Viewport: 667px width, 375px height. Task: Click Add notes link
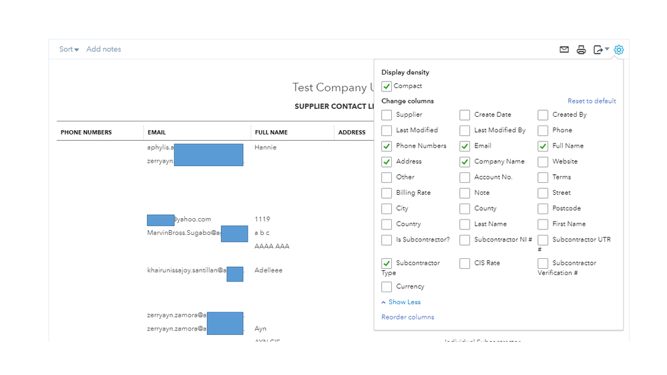click(103, 49)
